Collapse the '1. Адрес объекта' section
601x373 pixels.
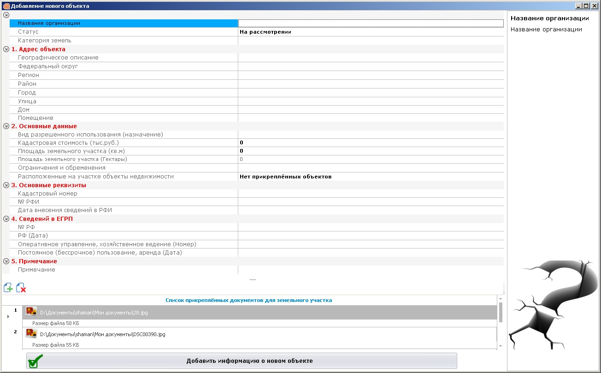(6, 49)
